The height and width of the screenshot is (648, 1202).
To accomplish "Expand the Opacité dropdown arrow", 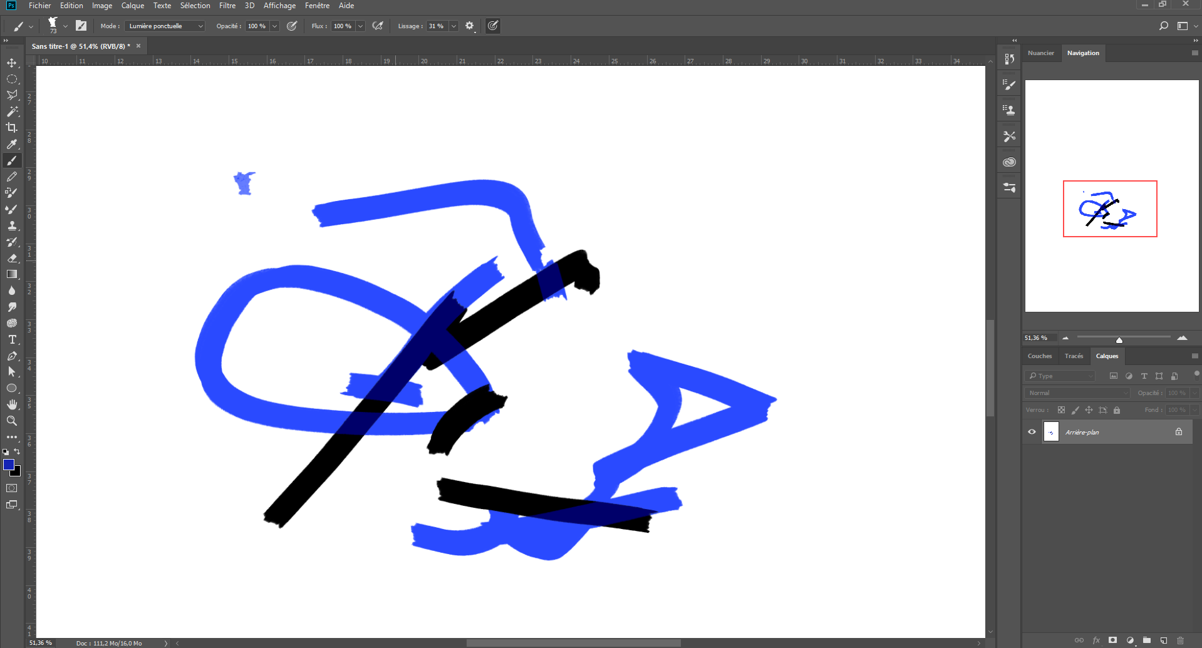I will pyautogui.click(x=274, y=26).
